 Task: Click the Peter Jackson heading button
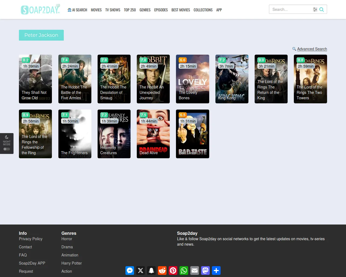(x=41, y=35)
